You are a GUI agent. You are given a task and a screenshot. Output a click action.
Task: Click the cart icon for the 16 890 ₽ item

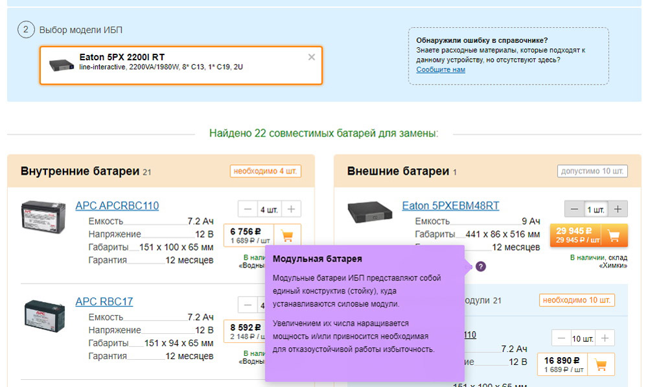[601, 365]
